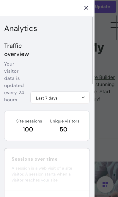The width and height of the screenshot is (118, 197).
Task: Click the Analytics heading
Action: (x=21, y=28)
